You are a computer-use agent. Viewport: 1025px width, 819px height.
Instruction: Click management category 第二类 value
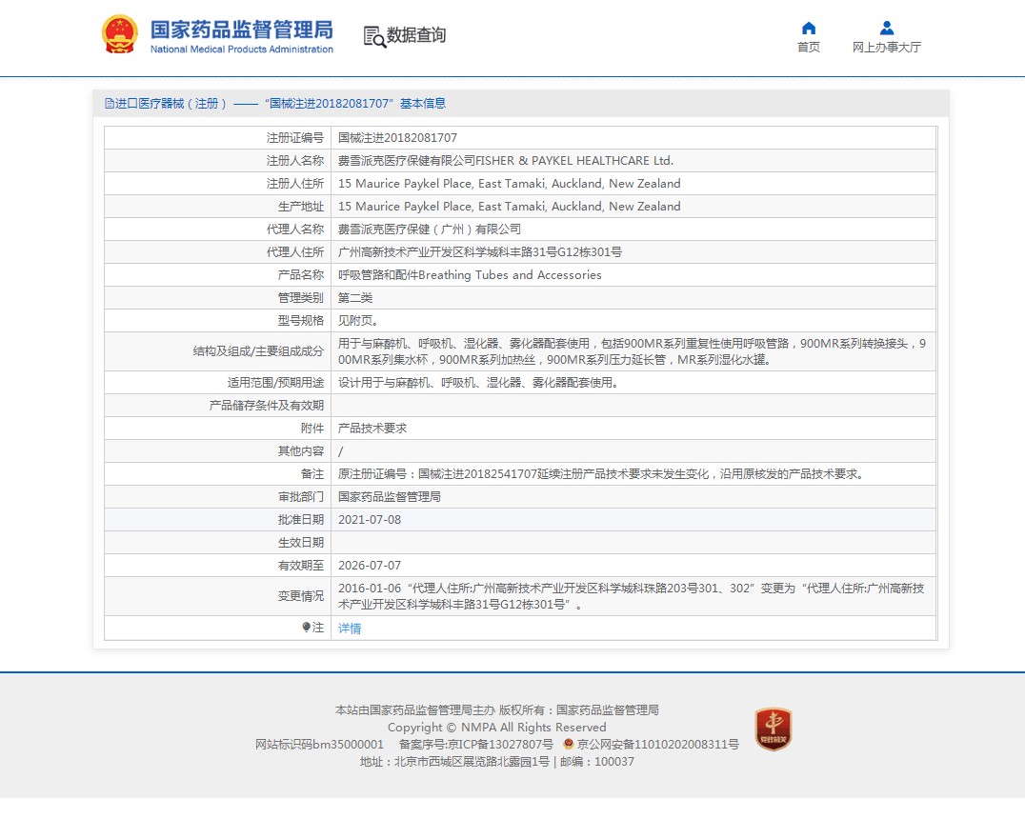(355, 298)
